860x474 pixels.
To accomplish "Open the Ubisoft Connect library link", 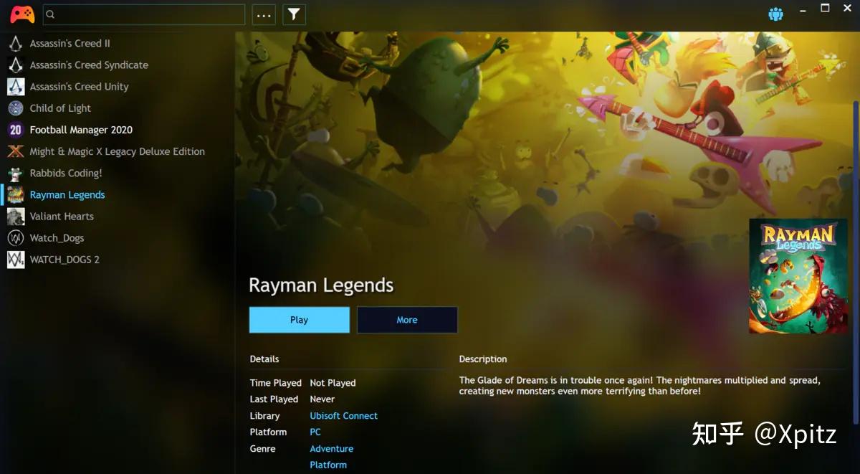I will (x=343, y=415).
